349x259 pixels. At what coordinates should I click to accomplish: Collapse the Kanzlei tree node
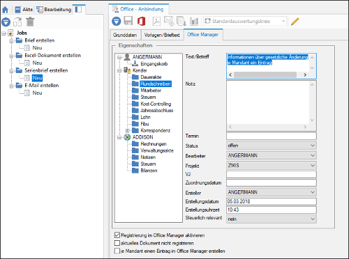click(119, 70)
